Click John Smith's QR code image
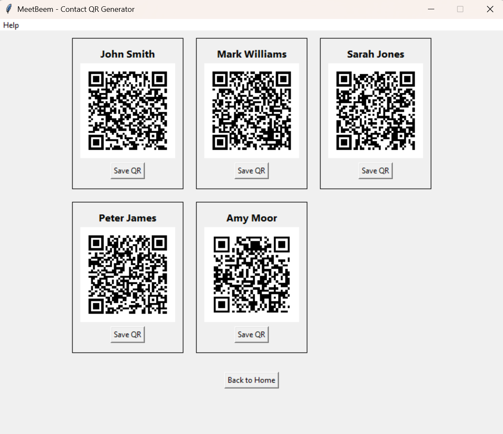The image size is (503, 434). 128,111
